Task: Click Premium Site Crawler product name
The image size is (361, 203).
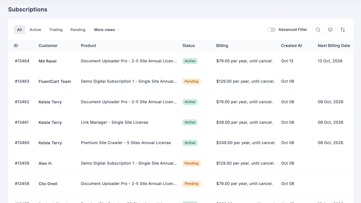Action: 126,143
